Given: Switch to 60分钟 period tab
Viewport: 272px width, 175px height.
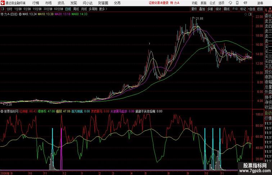Looking at the screenshot, I should [59, 9].
